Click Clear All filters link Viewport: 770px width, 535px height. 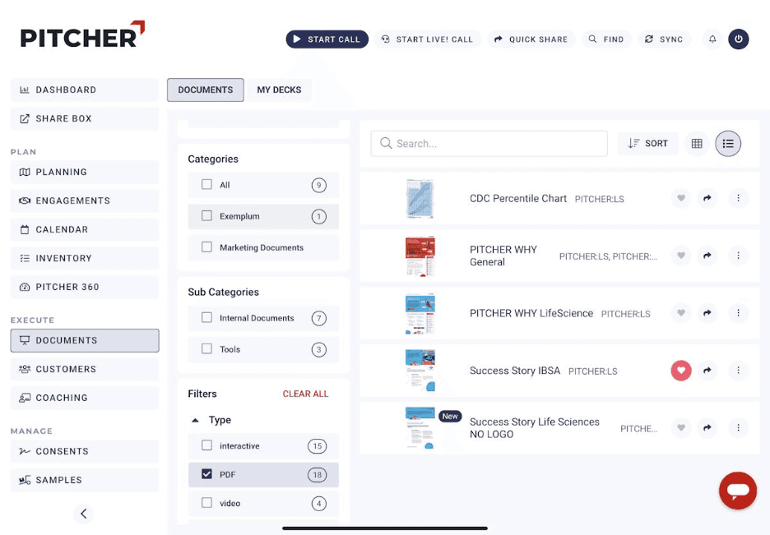coord(305,394)
